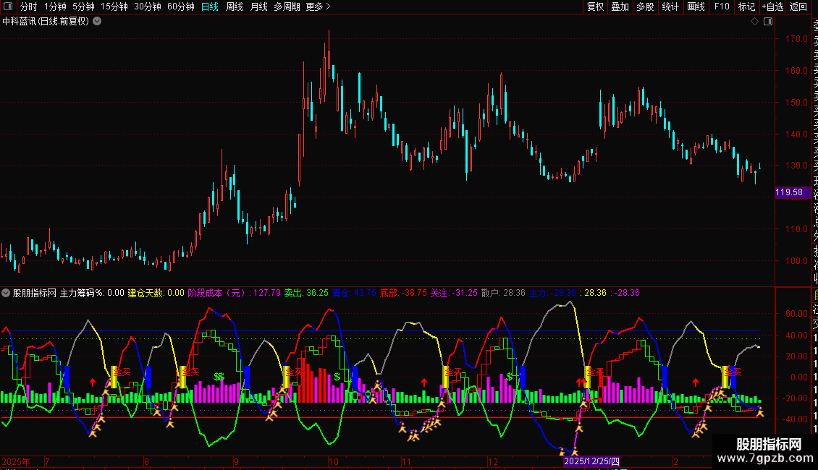Expand the 更多 periods menu
This screenshot has height=470, width=818.
[318, 7]
